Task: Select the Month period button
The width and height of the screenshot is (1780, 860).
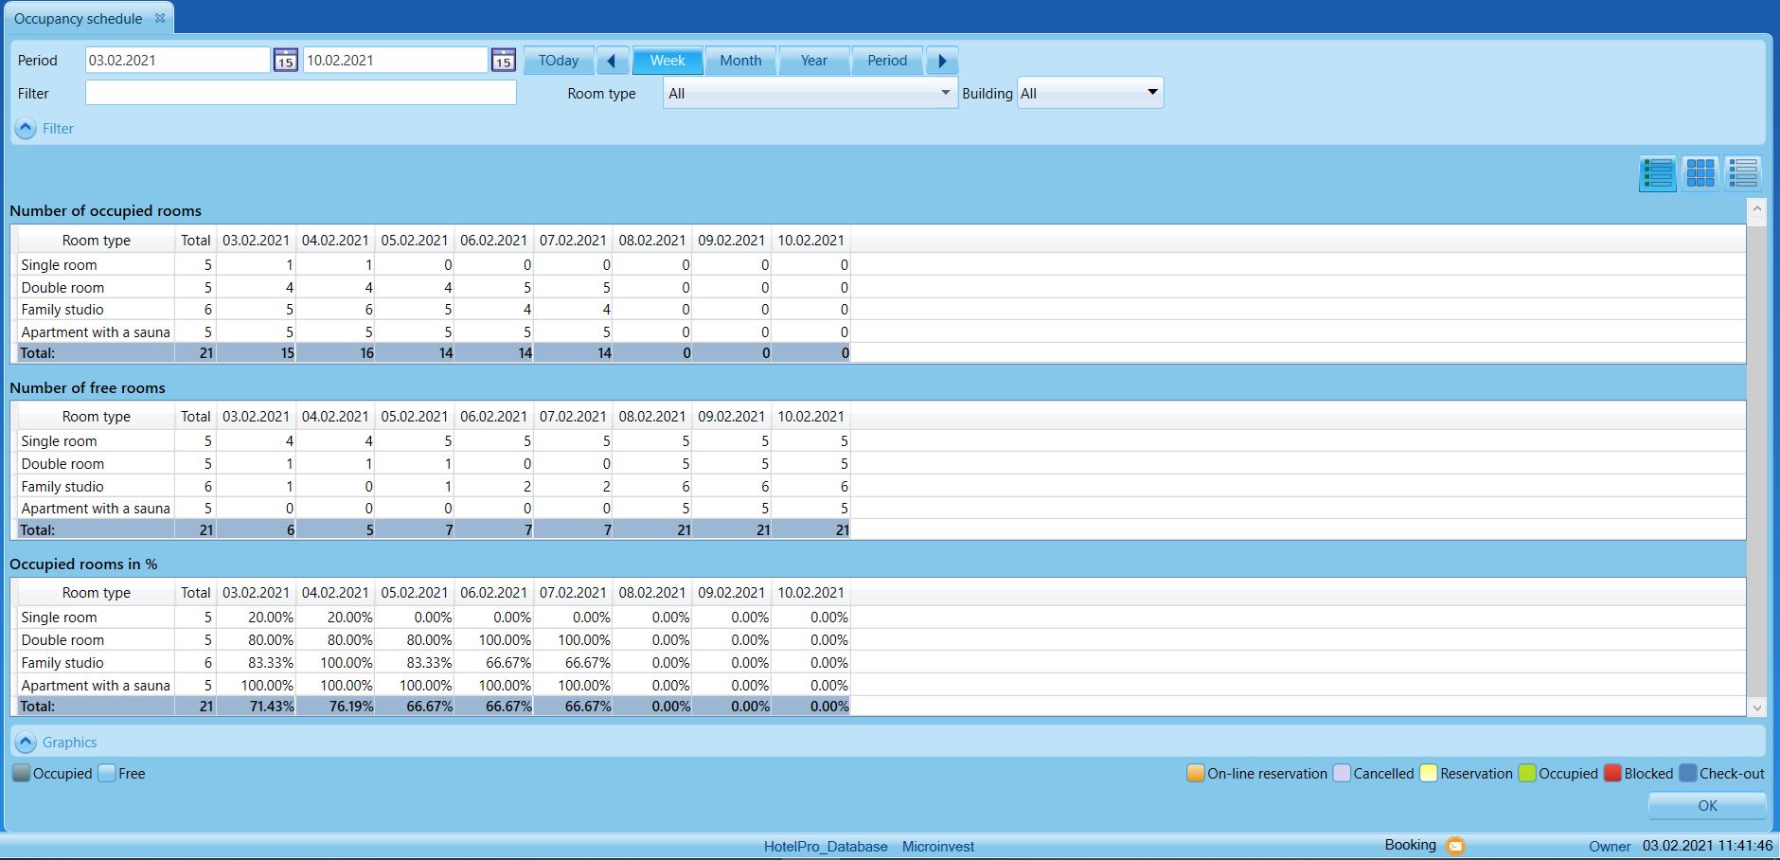Action: 740,61
